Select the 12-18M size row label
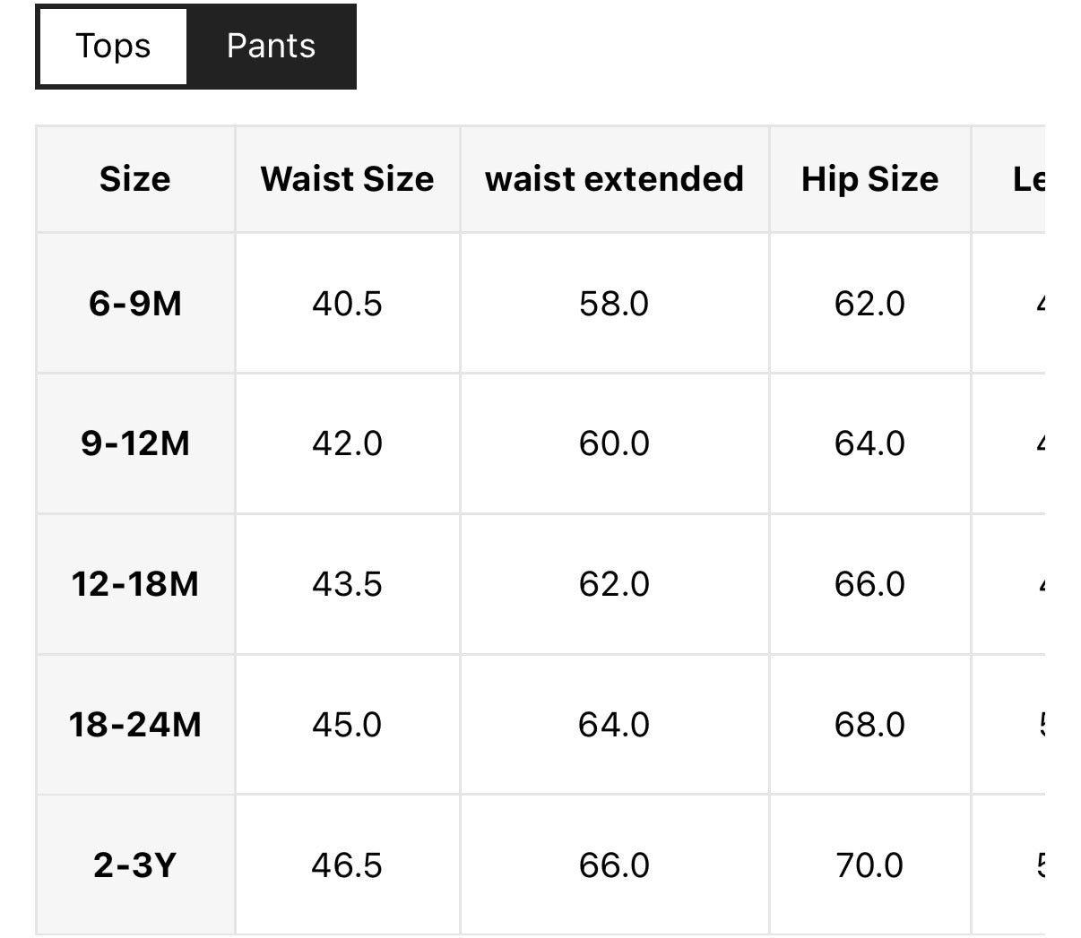This screenshot has width=1081, height=938. click(x=135, y=584)
